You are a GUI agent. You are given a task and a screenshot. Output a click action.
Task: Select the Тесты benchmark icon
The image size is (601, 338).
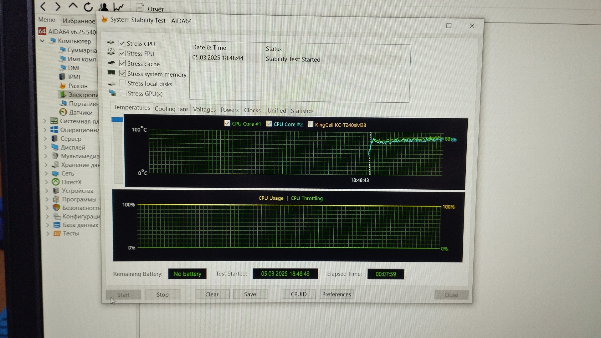coord(57,233)
